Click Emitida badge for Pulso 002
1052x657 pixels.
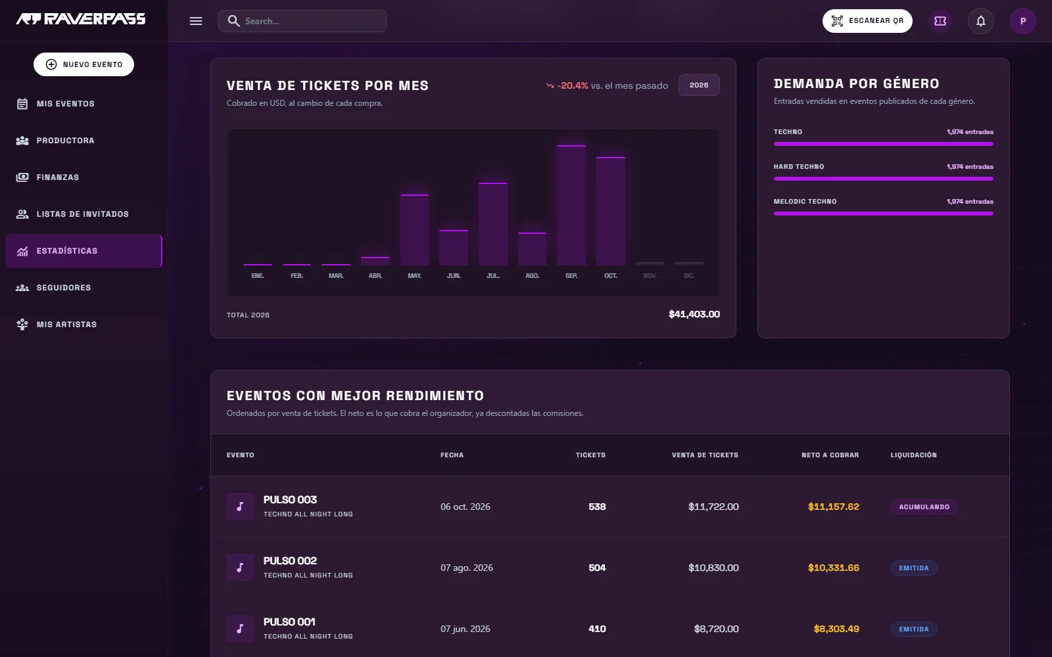click(x=914, y=568)
